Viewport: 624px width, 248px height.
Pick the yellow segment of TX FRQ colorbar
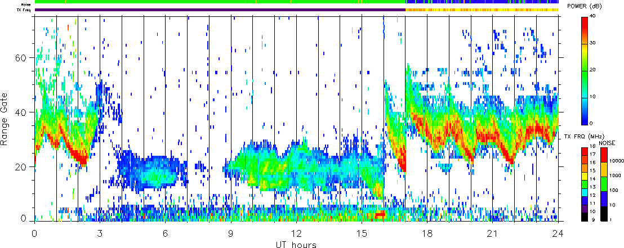585,177
